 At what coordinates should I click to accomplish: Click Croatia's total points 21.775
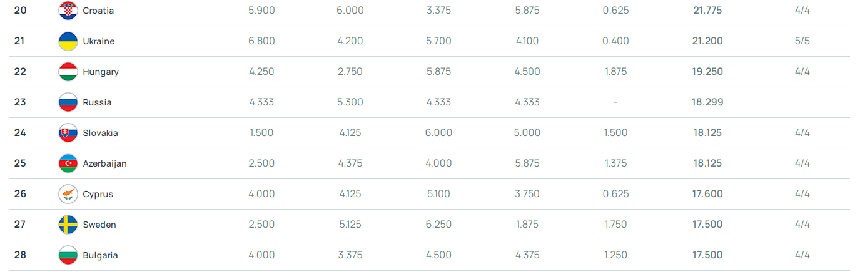707,11
